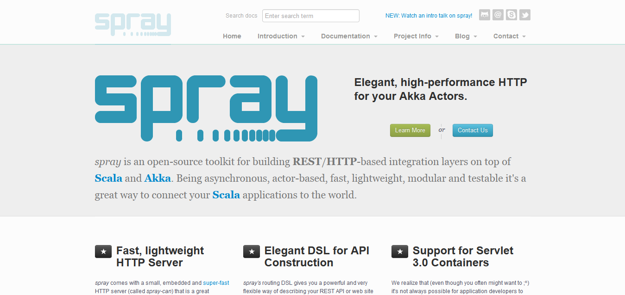Click star icon beside Support for Servlet heading
The image size is (625, 295).
[x=400, y=252]
